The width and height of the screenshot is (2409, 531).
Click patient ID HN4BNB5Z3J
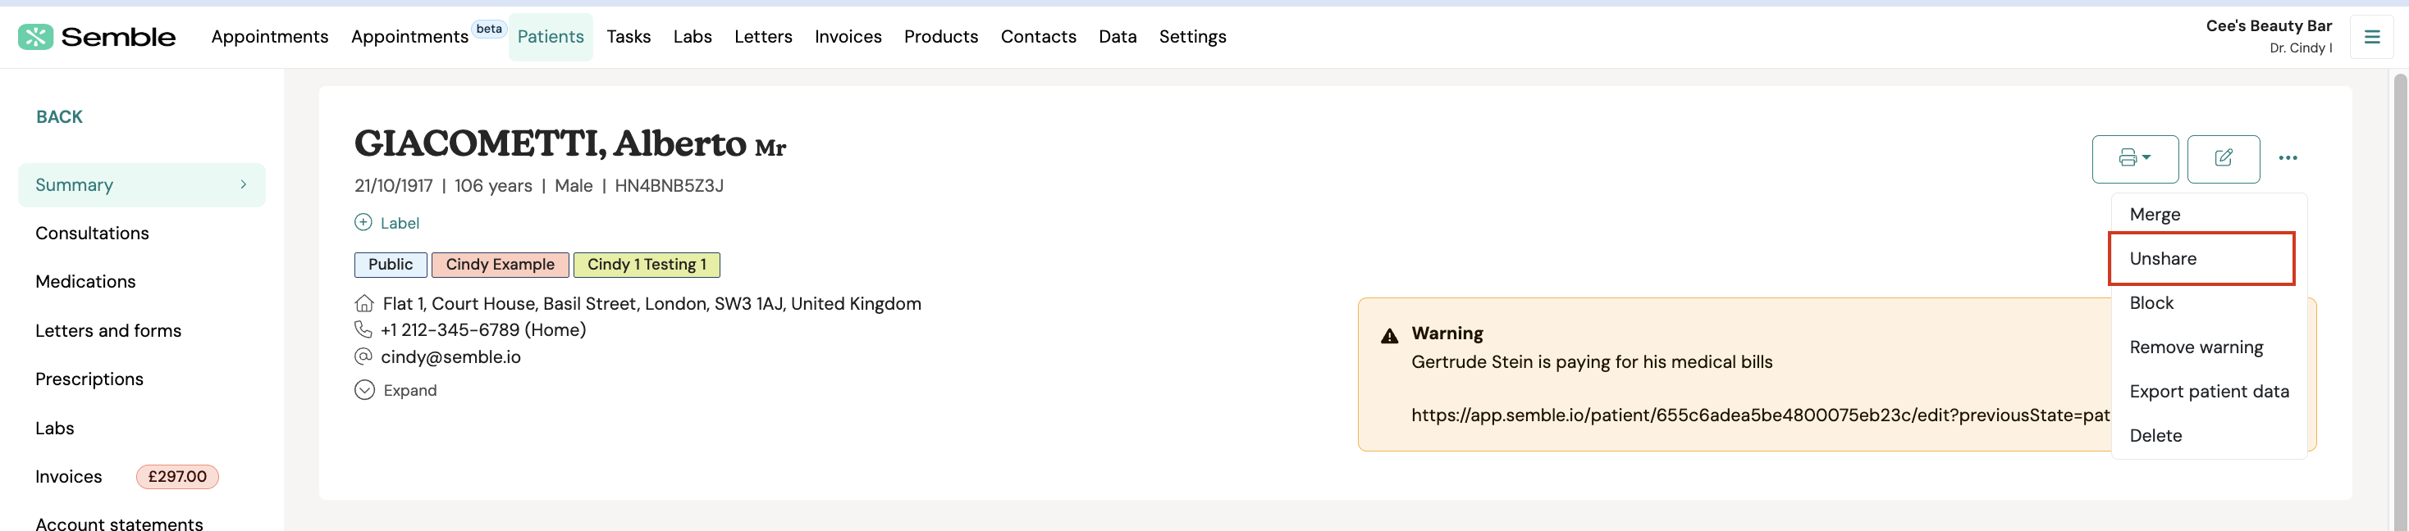tap(670, 186)
